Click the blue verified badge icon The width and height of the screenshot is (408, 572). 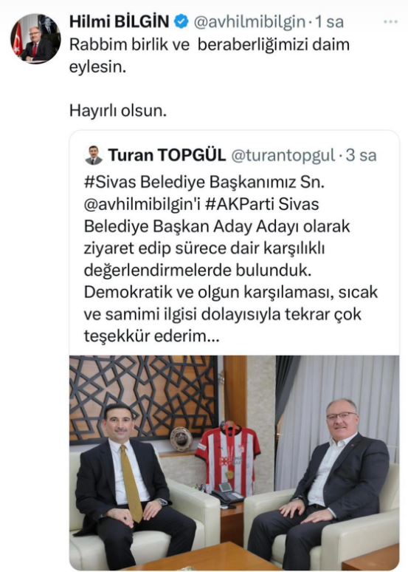pyautogui.click(x=181, y=22)
